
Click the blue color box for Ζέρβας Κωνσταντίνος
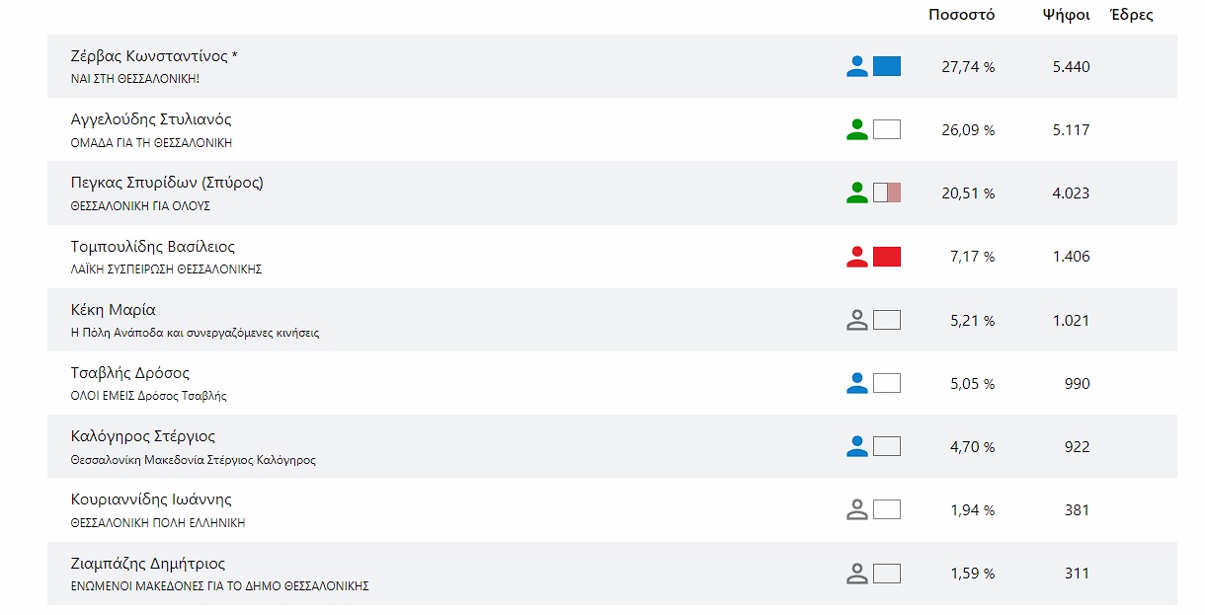tap(887, 67)
